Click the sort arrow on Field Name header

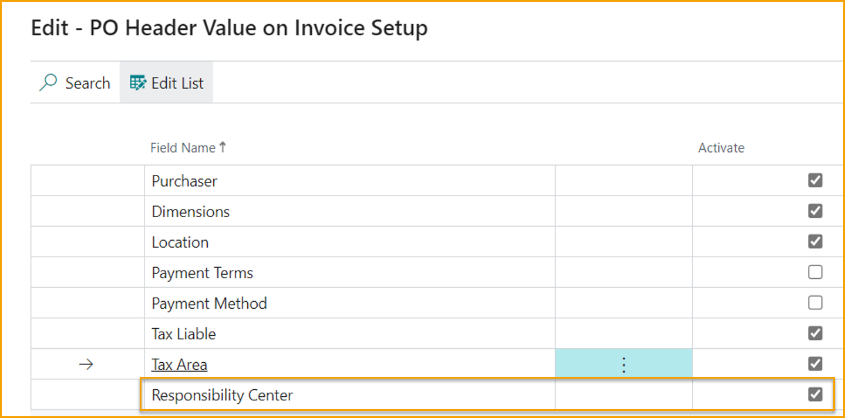coord(223,146)
